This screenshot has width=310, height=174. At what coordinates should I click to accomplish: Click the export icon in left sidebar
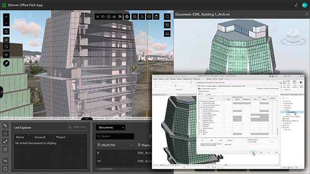tap(5, 150)
